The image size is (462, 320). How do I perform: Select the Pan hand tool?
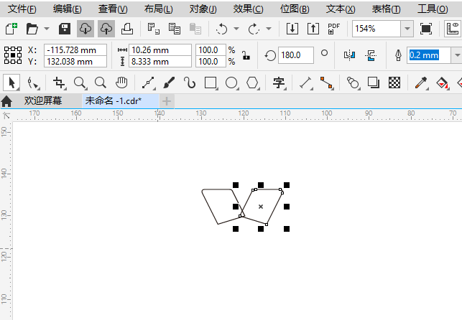121,83
